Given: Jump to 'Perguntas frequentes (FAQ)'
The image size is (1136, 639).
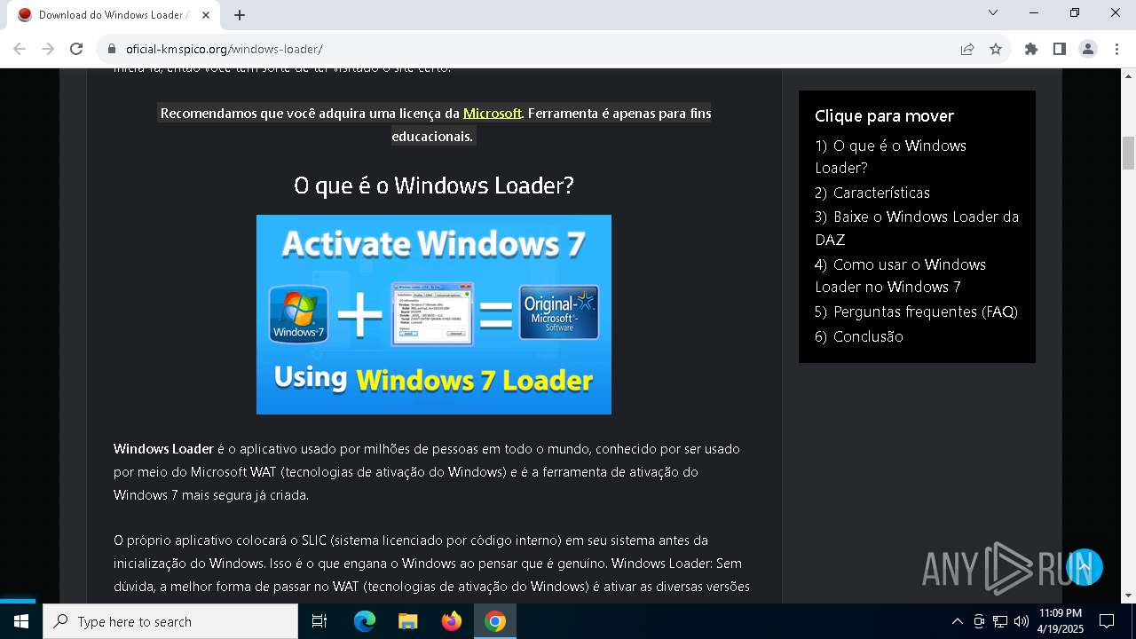Looking at the screenshot, I should point(916,312).
